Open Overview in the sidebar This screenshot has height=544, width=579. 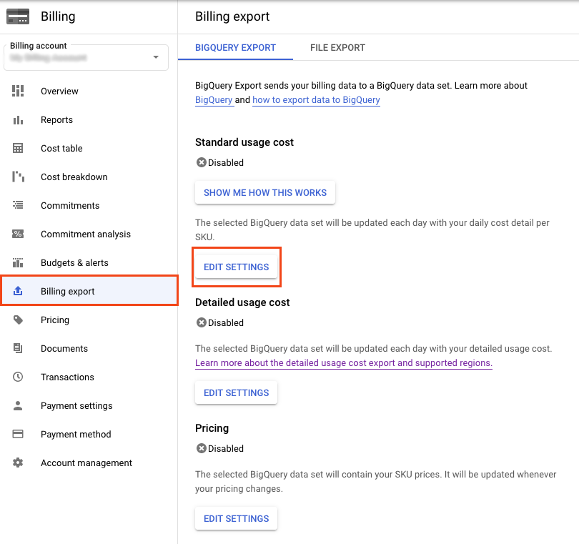(89, 92)
